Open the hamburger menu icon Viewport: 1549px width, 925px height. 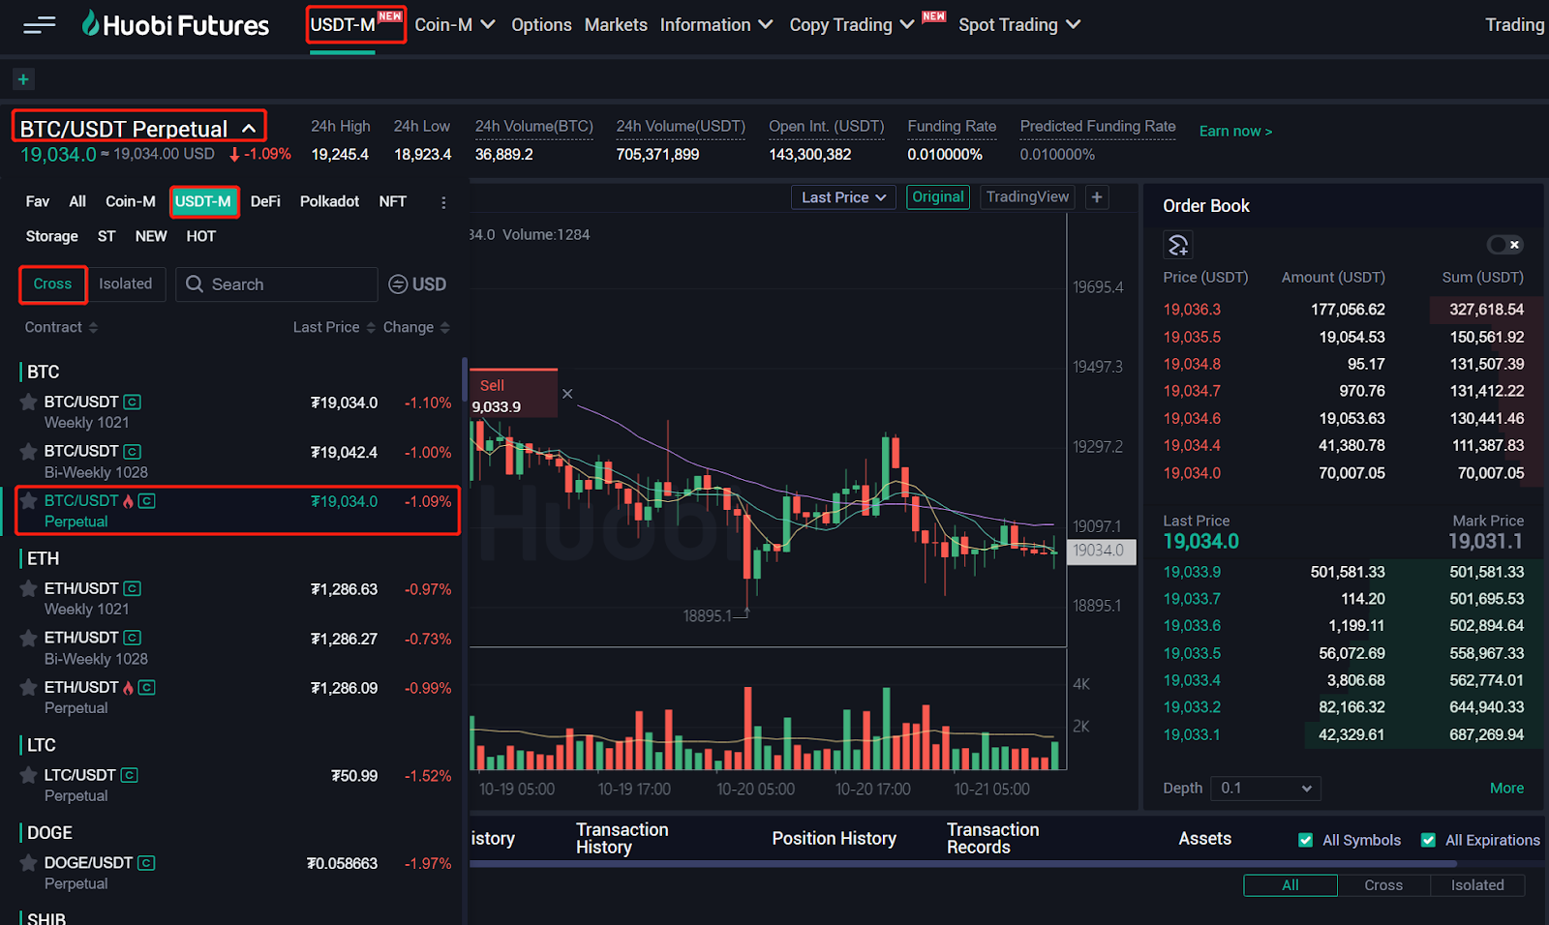[39, 25]
